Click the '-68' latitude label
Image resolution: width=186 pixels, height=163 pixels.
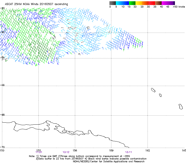click(x=2, y=115)
